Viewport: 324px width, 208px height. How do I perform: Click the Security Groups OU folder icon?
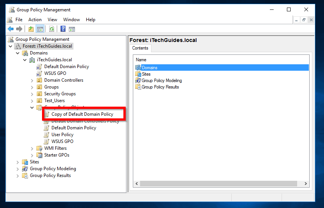[x=39, y=94]
